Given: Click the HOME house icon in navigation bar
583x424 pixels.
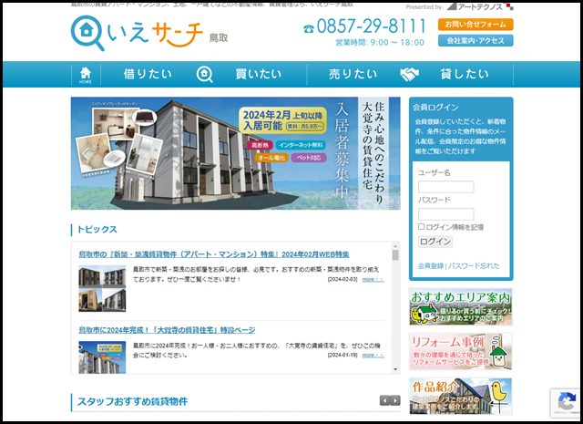Looking at the screenshot, I should coord(86,75).
